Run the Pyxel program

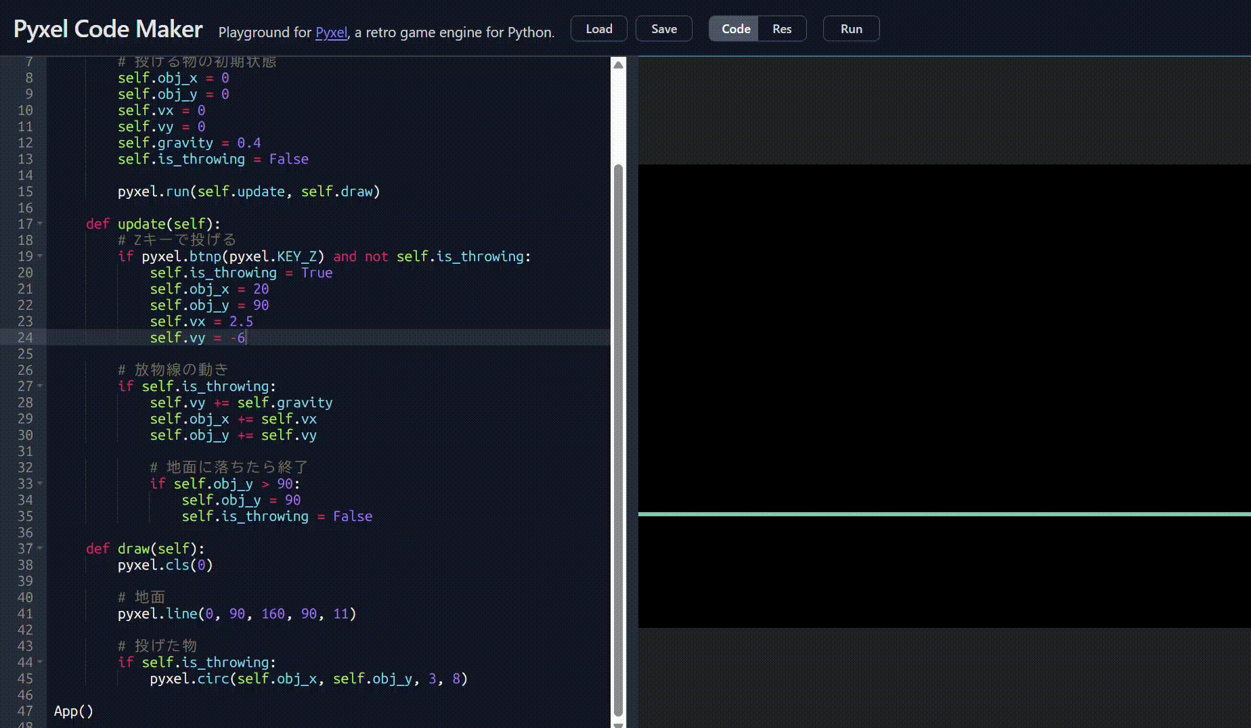click(852, 29)
